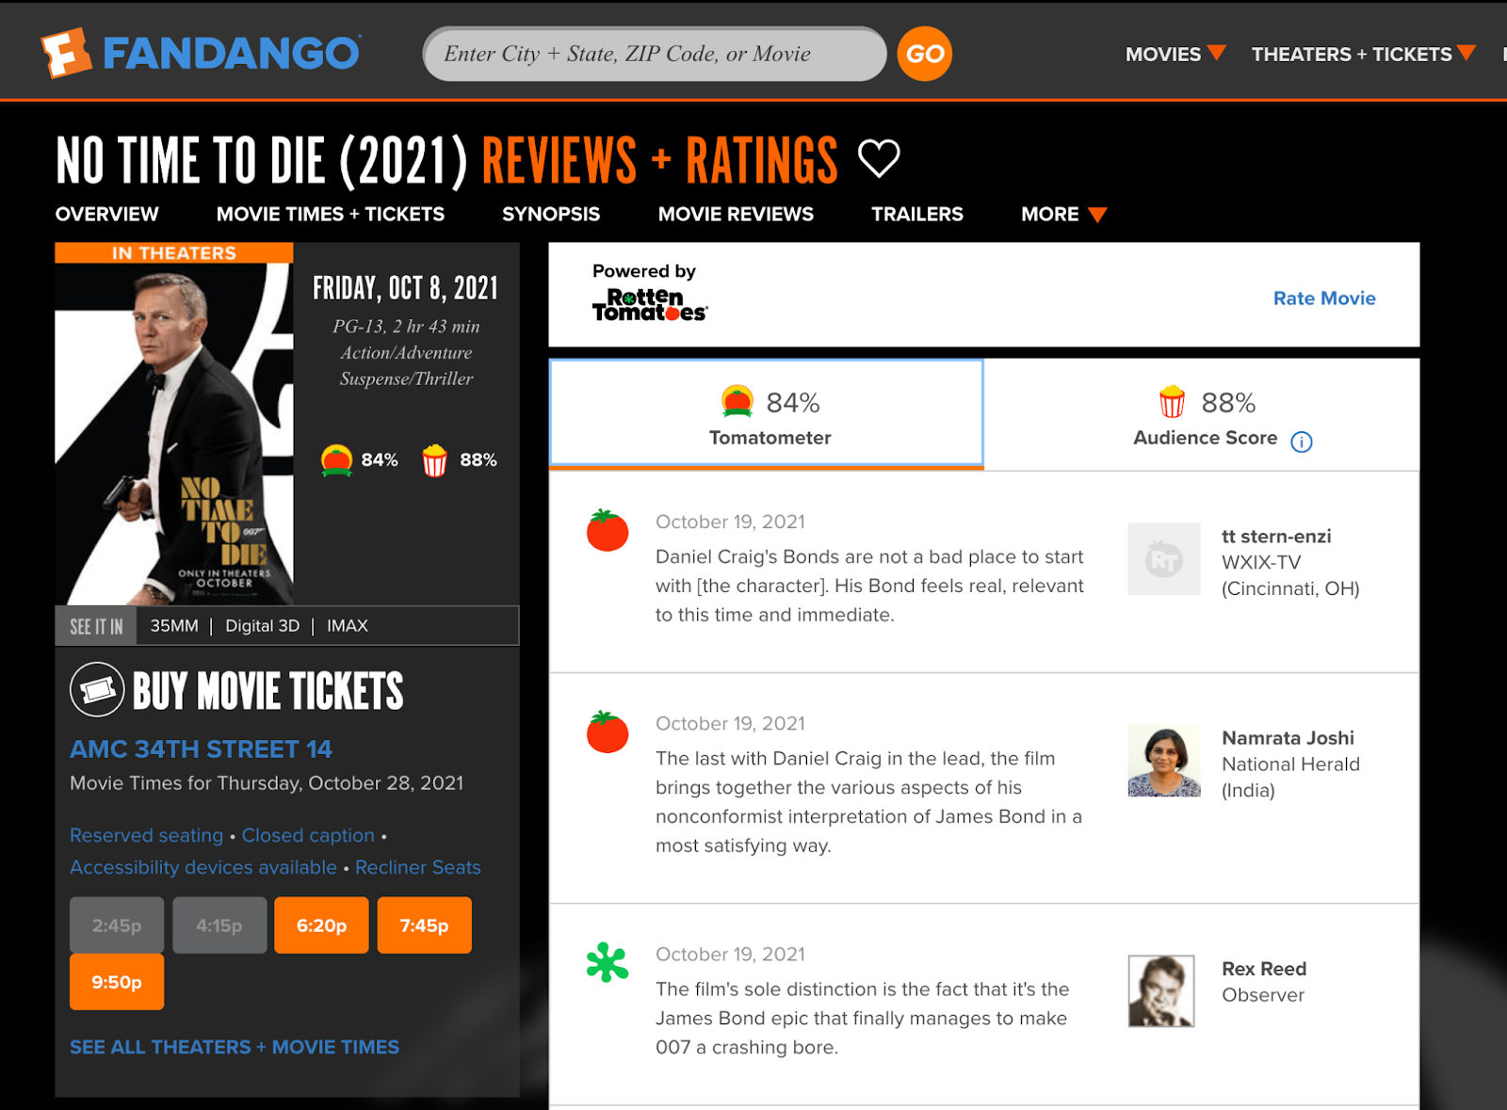Click the Recliner Seats link
Viewport: 1507px width, 1110px height.
click(418, 867)
